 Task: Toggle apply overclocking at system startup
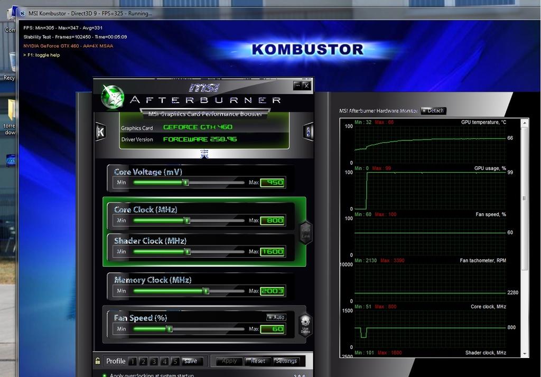(x=105, y=375)
